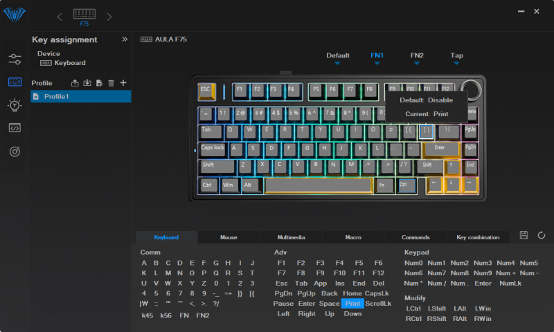Assign Num0 from the Keypad list

point(413,263)
